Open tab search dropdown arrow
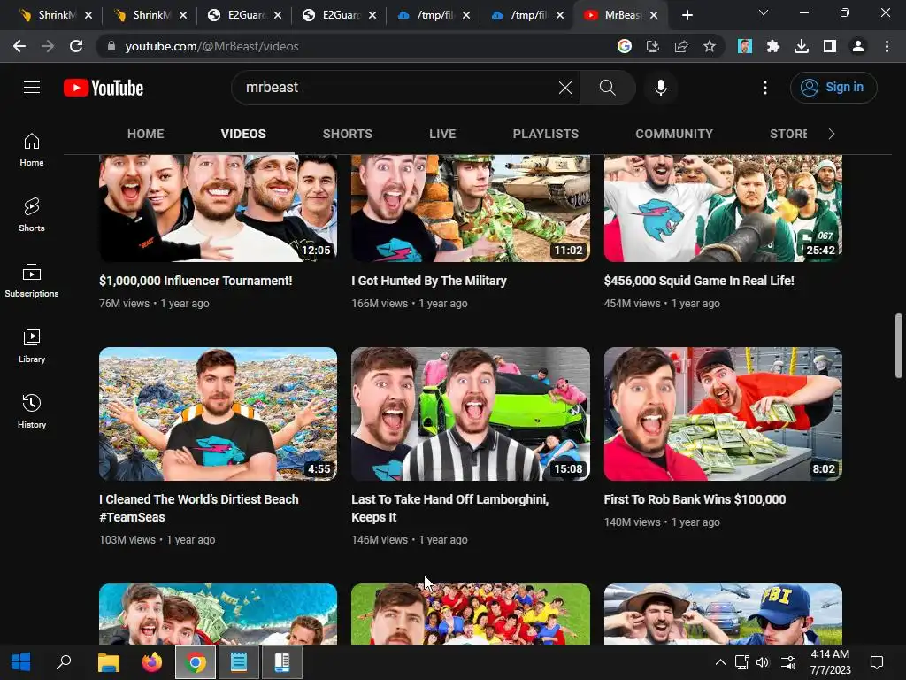This screenshot has height=680, width=906. coord(764,12)
